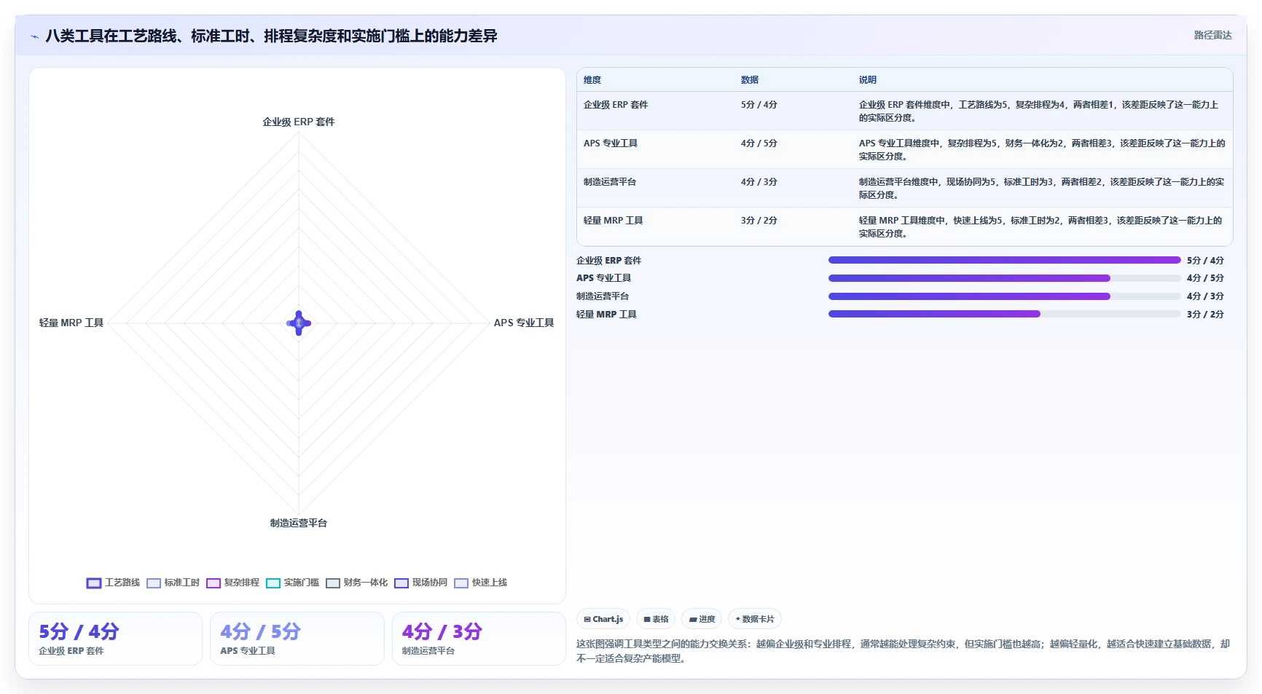Click 企业级 ERP 套件 table row name
This screenshot has height=694, width=1262.
coord(616,105)
